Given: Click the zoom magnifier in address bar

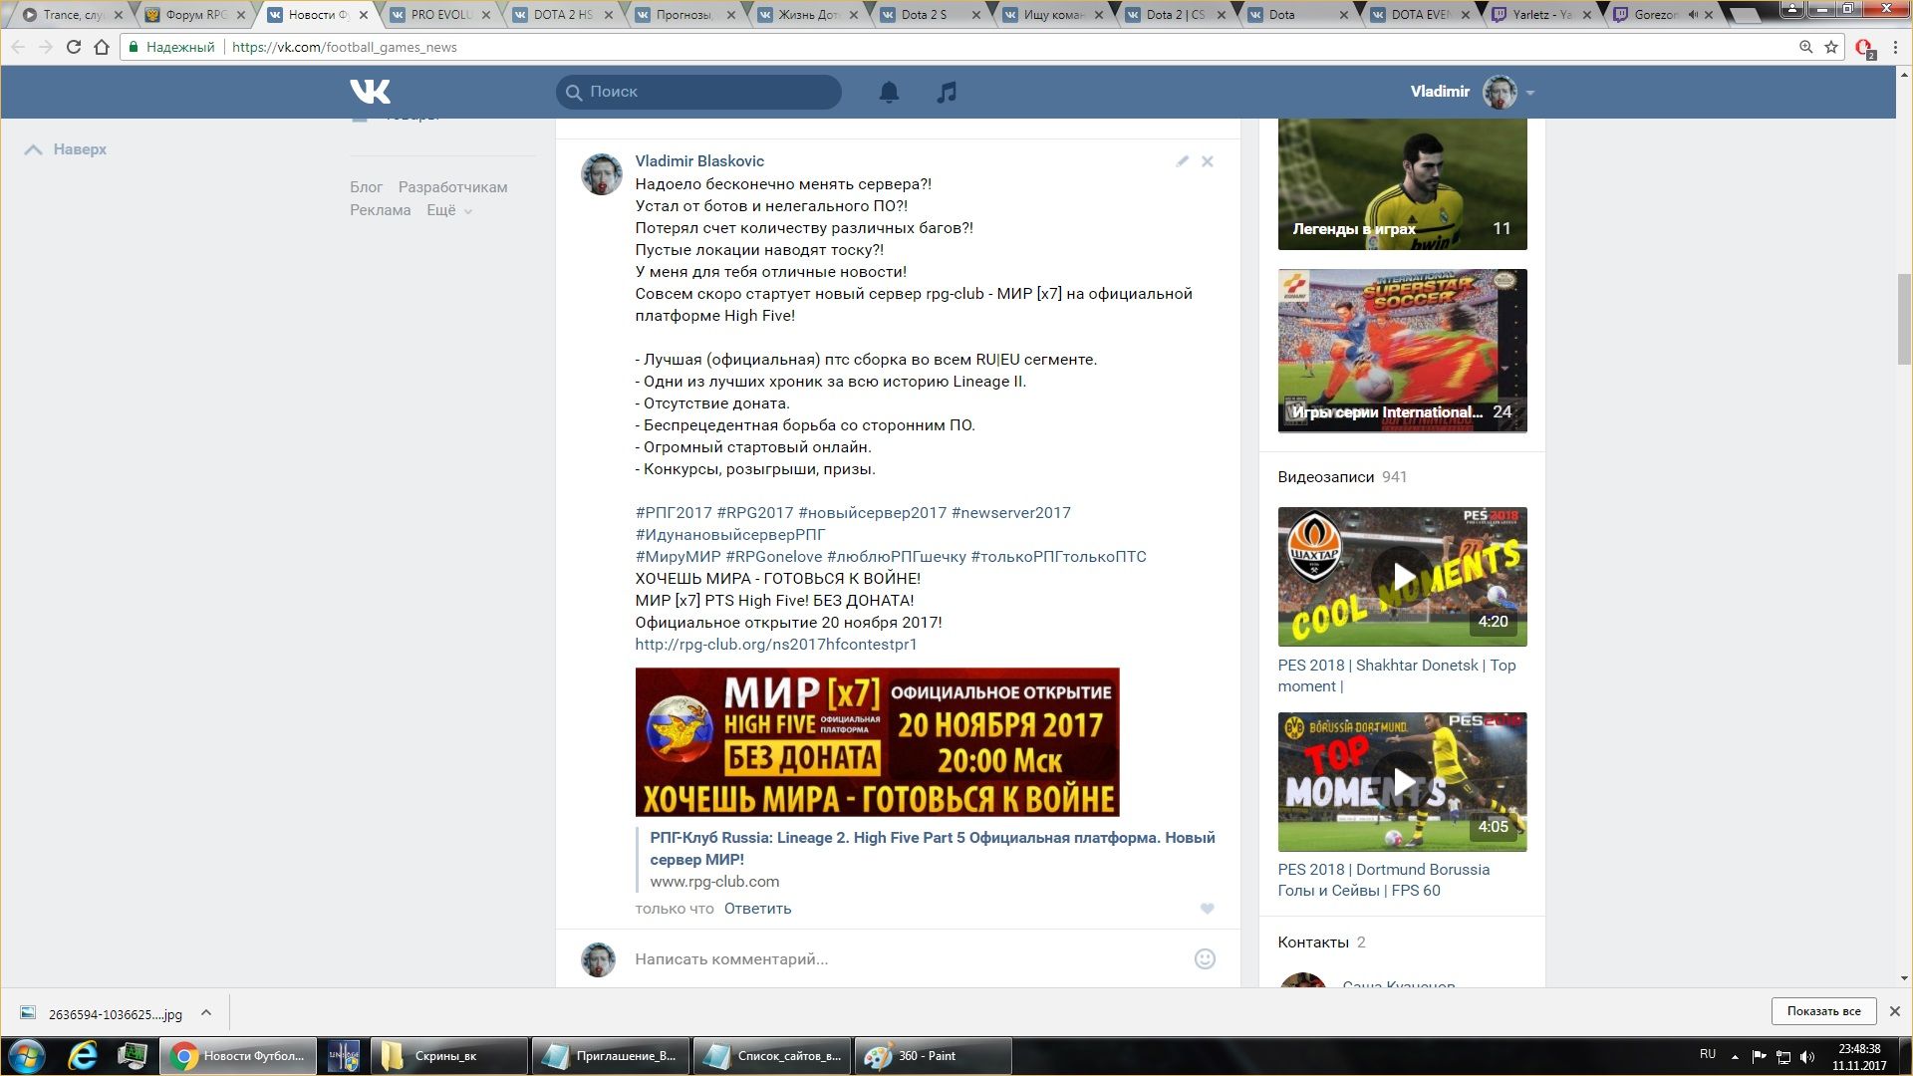Looking at the screenshot, I should [x=1805, y=47].
